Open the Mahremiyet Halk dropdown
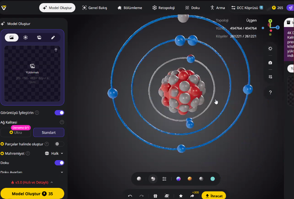 [x=54, y=154]
